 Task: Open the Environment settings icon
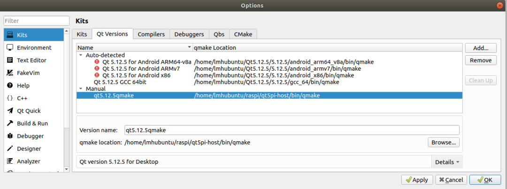pyautogui.click(x=9, y=48)
